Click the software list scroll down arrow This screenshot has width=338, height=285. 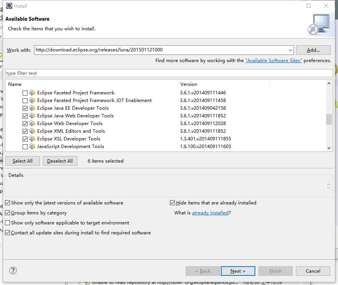tap(329, 148)
